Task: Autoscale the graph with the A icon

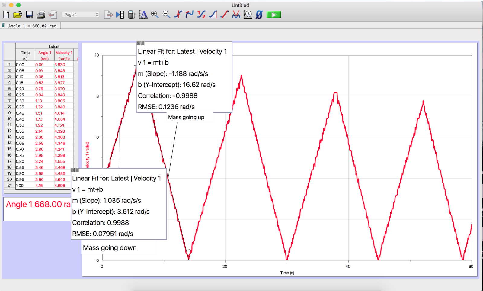Action: tap(143, 15)
